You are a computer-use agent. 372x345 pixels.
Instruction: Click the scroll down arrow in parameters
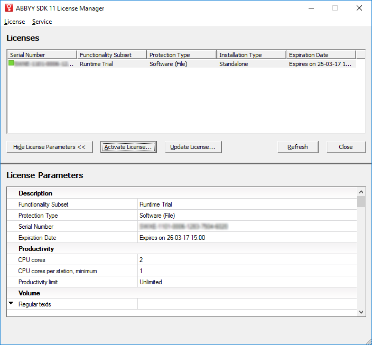[x=361, y=312]
